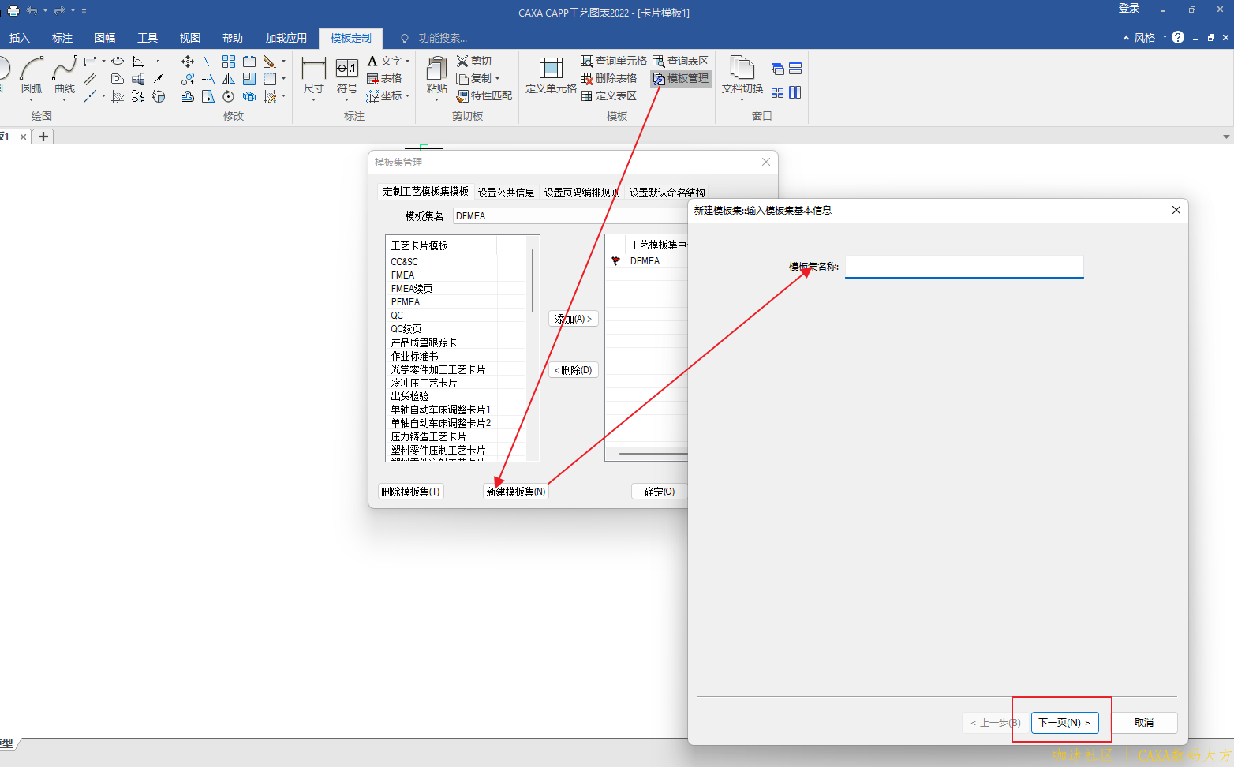Click the 特性匹配 property match icon
This screenshot has height=767, width=1234.
[x=463, y=95]
